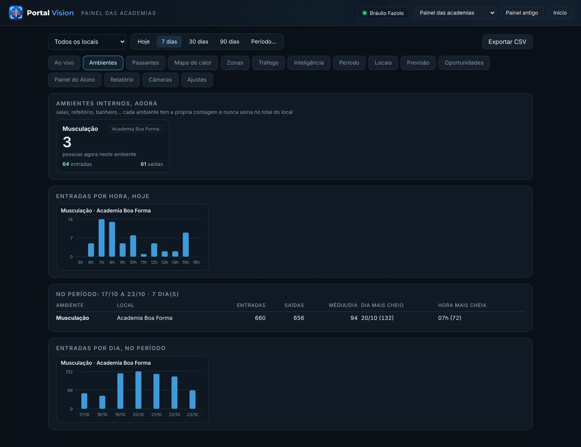Click the 20/10 bar in daily chart
The height and width of the screenshot is (447, 581).
[x=138, y=390]
